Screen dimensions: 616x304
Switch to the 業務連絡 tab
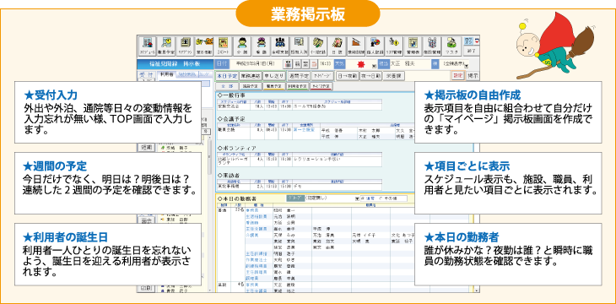coord(251,76)
